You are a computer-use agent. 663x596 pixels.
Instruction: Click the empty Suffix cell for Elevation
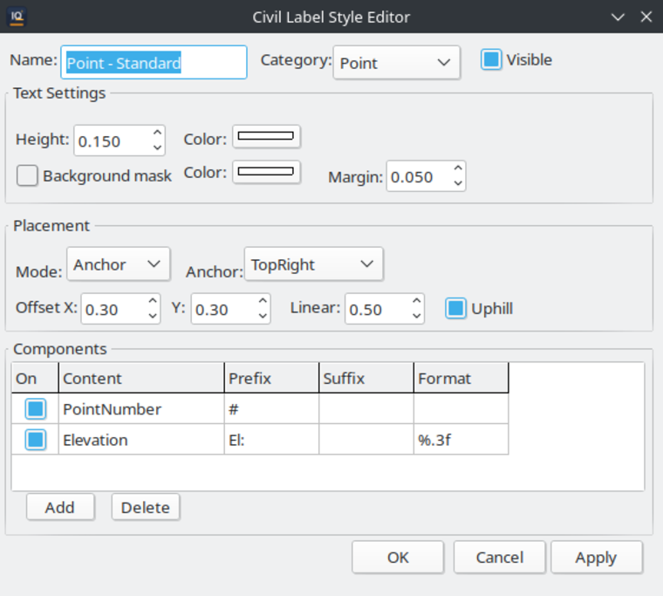pos(366,440)
